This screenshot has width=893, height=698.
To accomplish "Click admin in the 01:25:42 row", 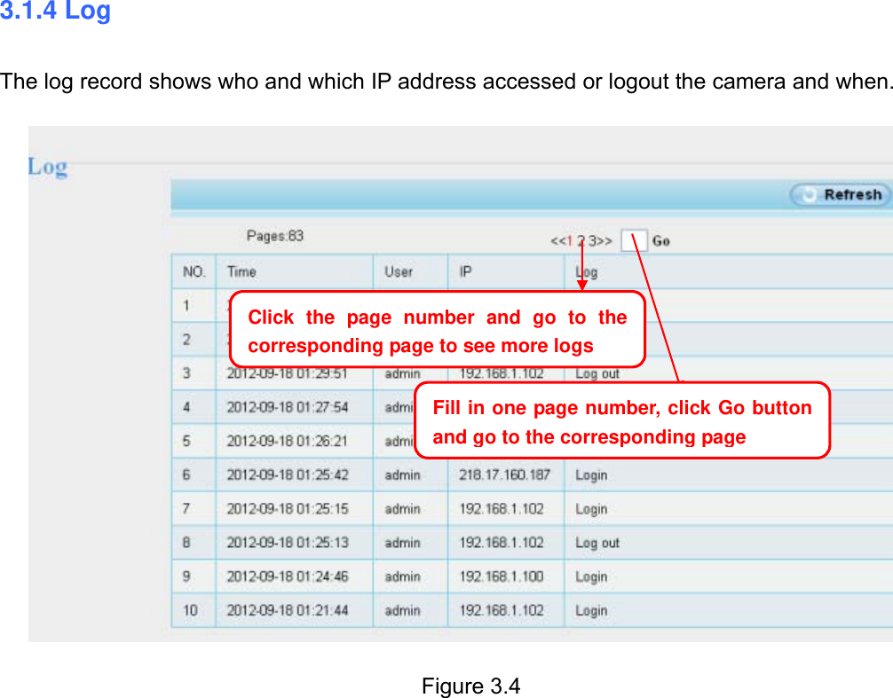I will coord(403,475).
